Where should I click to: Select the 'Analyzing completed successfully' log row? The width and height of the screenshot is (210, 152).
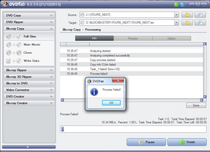pyautogui.click(x=132, y=56)
